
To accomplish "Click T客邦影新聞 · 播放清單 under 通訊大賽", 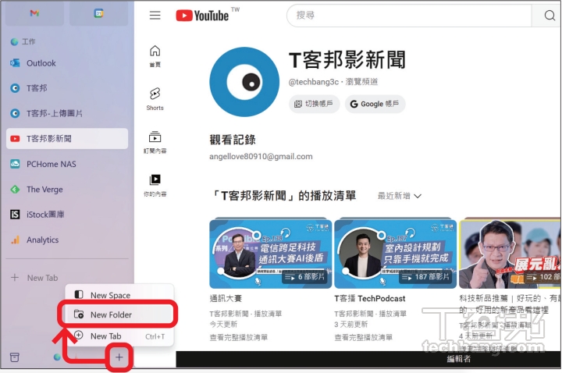I will pos(246,314).
